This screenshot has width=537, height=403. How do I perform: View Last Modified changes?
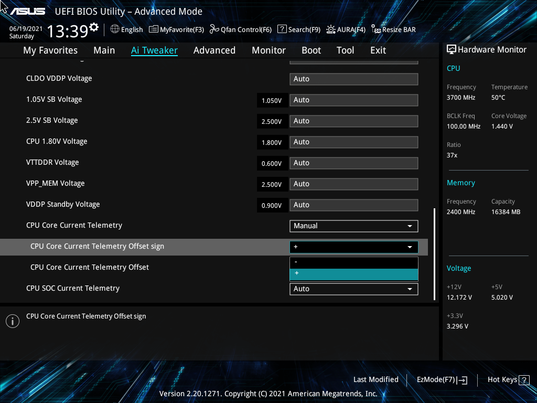(x=375, y=379)
